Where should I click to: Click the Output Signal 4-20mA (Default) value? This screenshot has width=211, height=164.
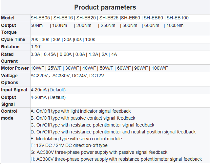48,97
